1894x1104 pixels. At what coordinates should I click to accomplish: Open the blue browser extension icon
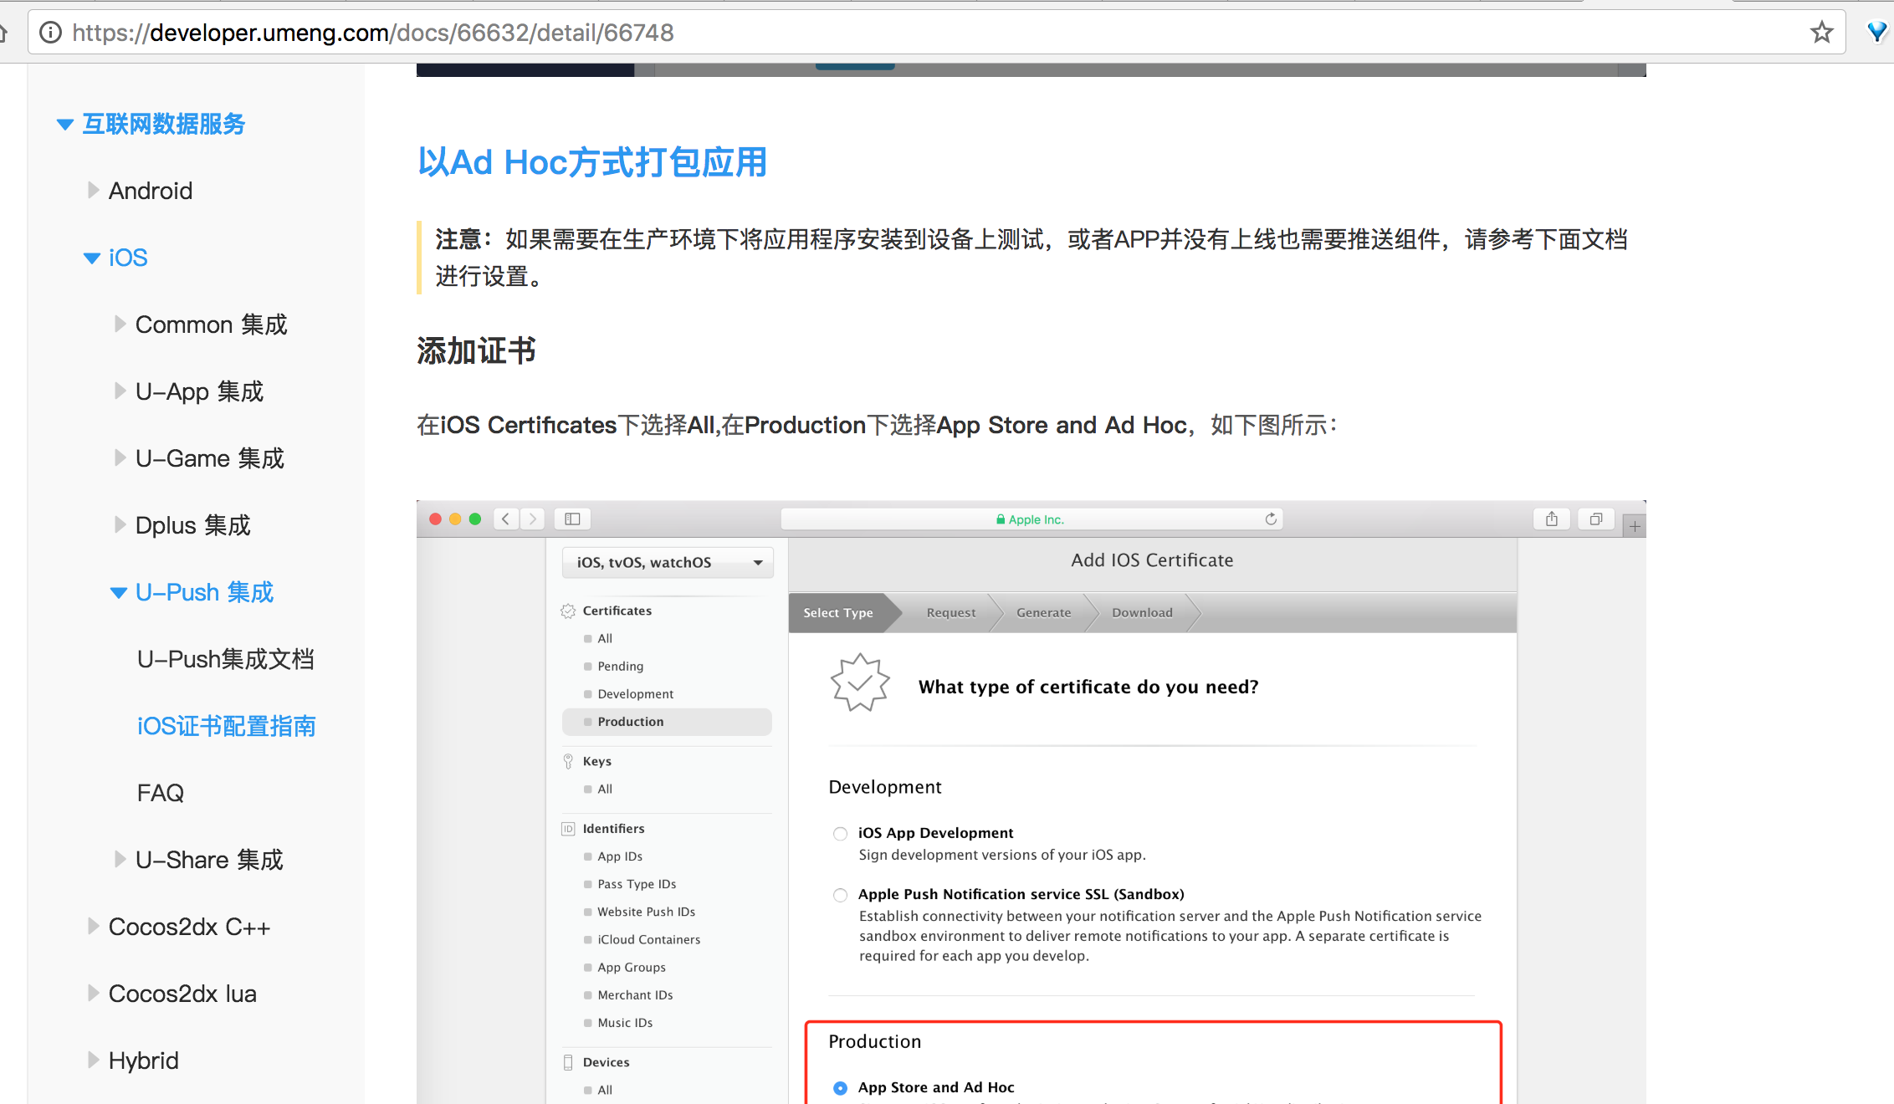click(1877, 33)
